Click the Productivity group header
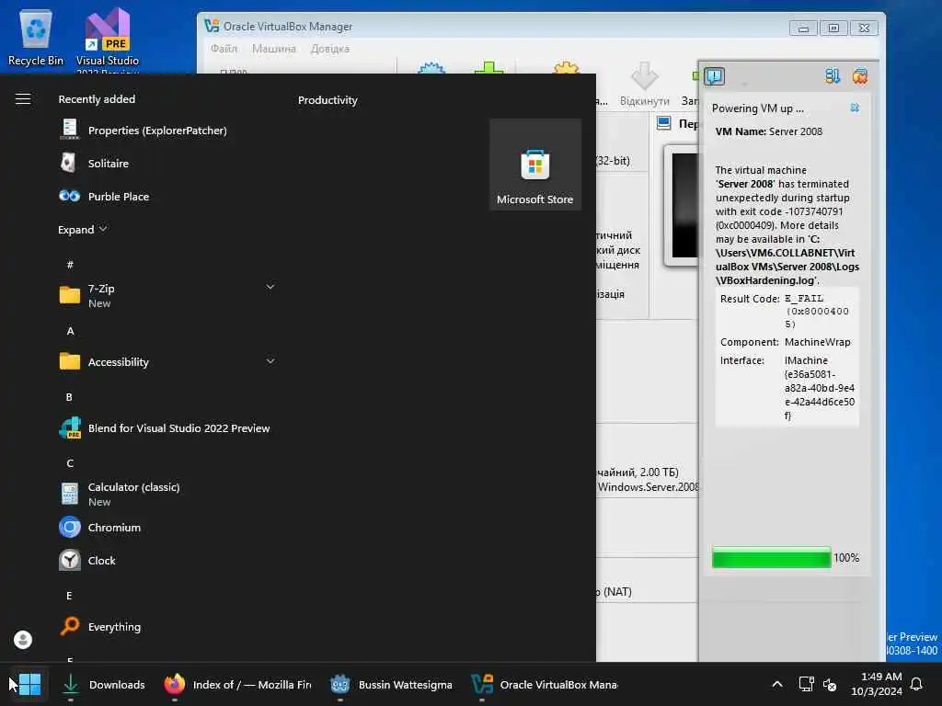The width and height of the screenshot is (942, 706). pyautogui.click(x=327, y=100)
